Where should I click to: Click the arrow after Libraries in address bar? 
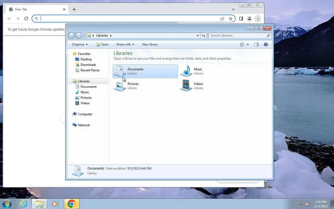coord(111,36)
